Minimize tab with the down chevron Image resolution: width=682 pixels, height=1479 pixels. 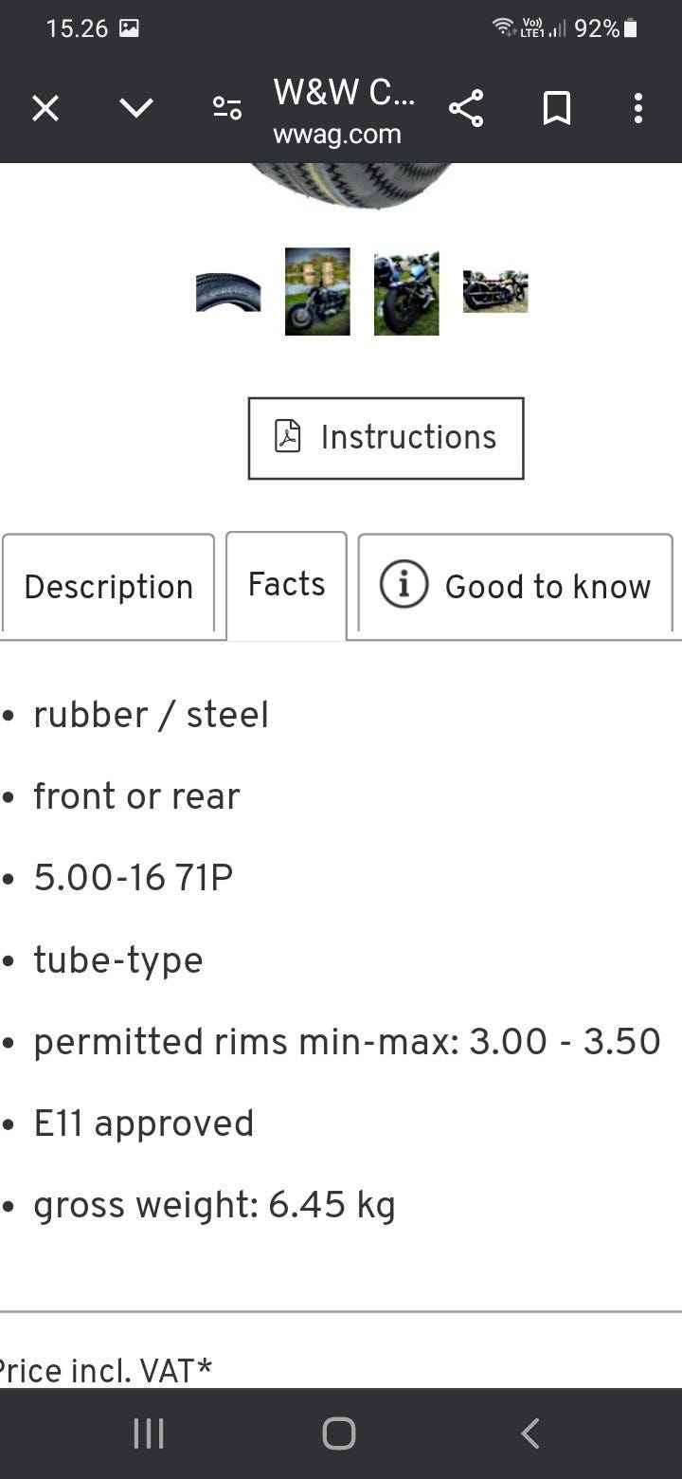click(136, 109)
